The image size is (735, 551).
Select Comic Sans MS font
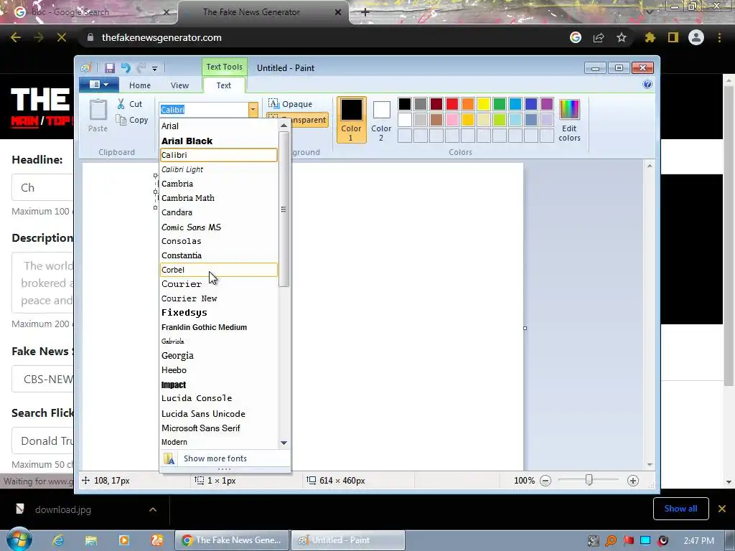pyautogui.click(x=219, y=227)
